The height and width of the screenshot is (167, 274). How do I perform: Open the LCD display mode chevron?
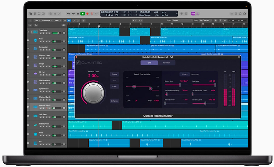click(x=176, y=14)
